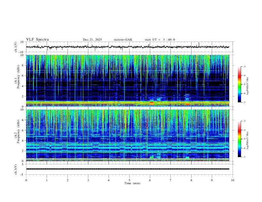Click the ch.1 spectrogram panel
The height and width of the screenshot is (202, 262).
pos(127,81)
